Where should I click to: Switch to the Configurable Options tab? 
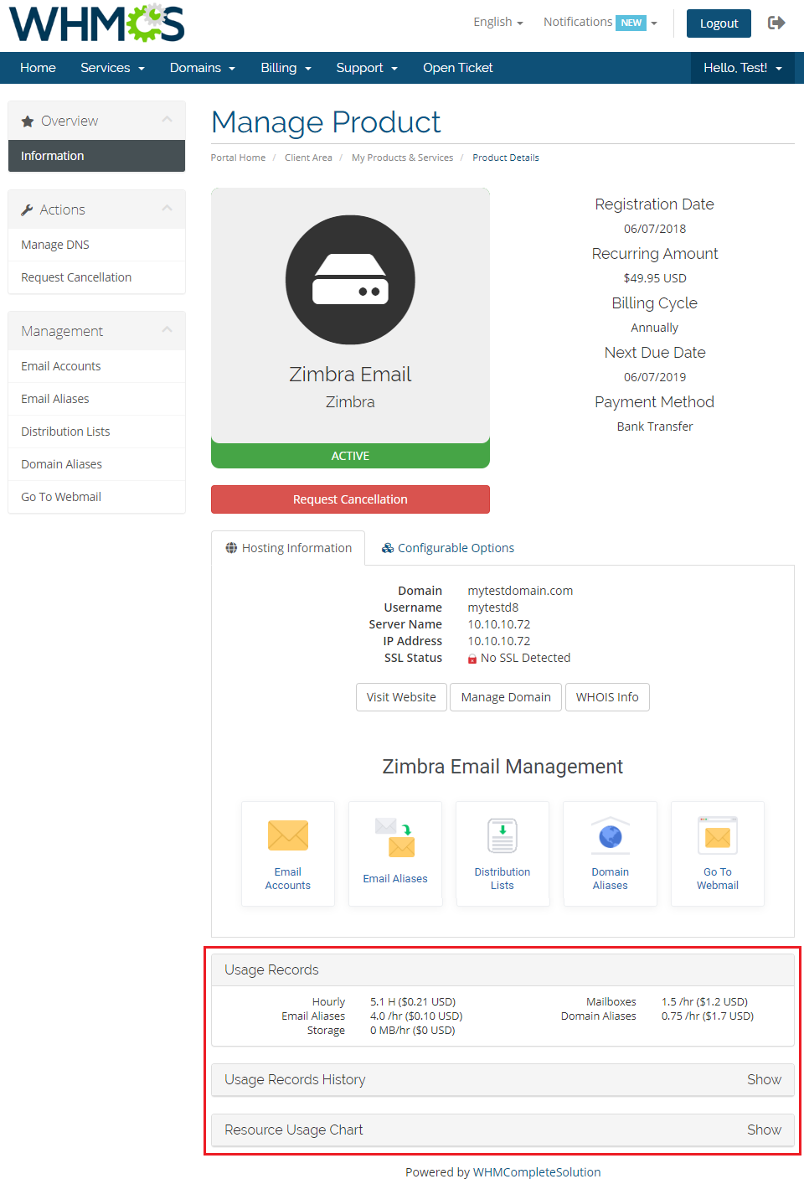[x=448, y=548]
